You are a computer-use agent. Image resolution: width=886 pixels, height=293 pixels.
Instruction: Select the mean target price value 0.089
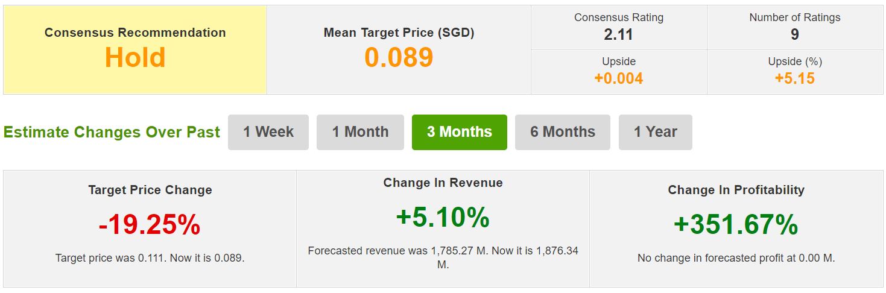point(399,58)
